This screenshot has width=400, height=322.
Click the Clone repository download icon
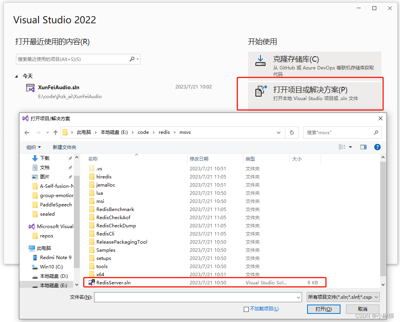coord(260,61)
